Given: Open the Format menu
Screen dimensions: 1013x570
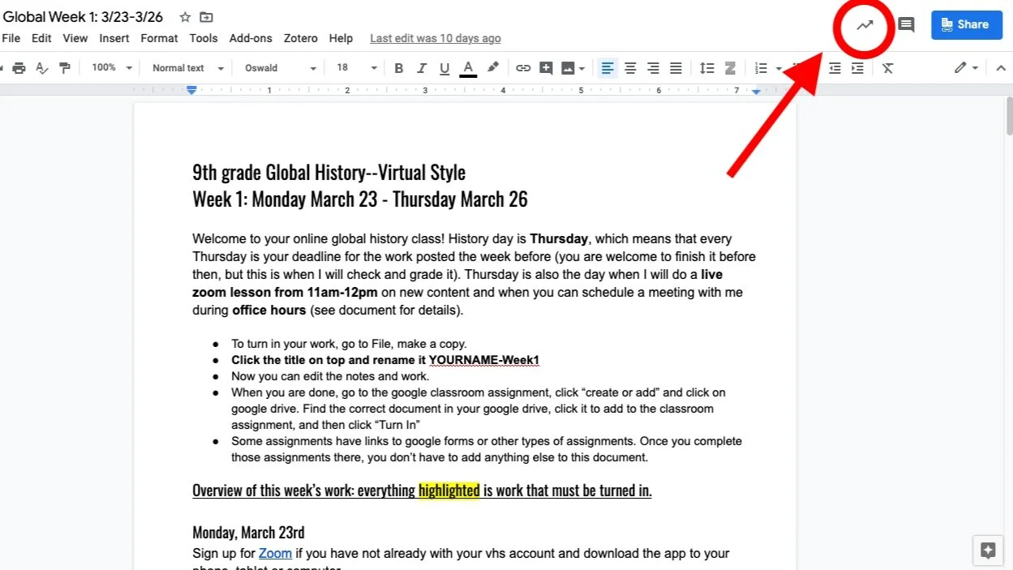Looking at the screenshot, I should pyautogui.click(x=159, y=38).
